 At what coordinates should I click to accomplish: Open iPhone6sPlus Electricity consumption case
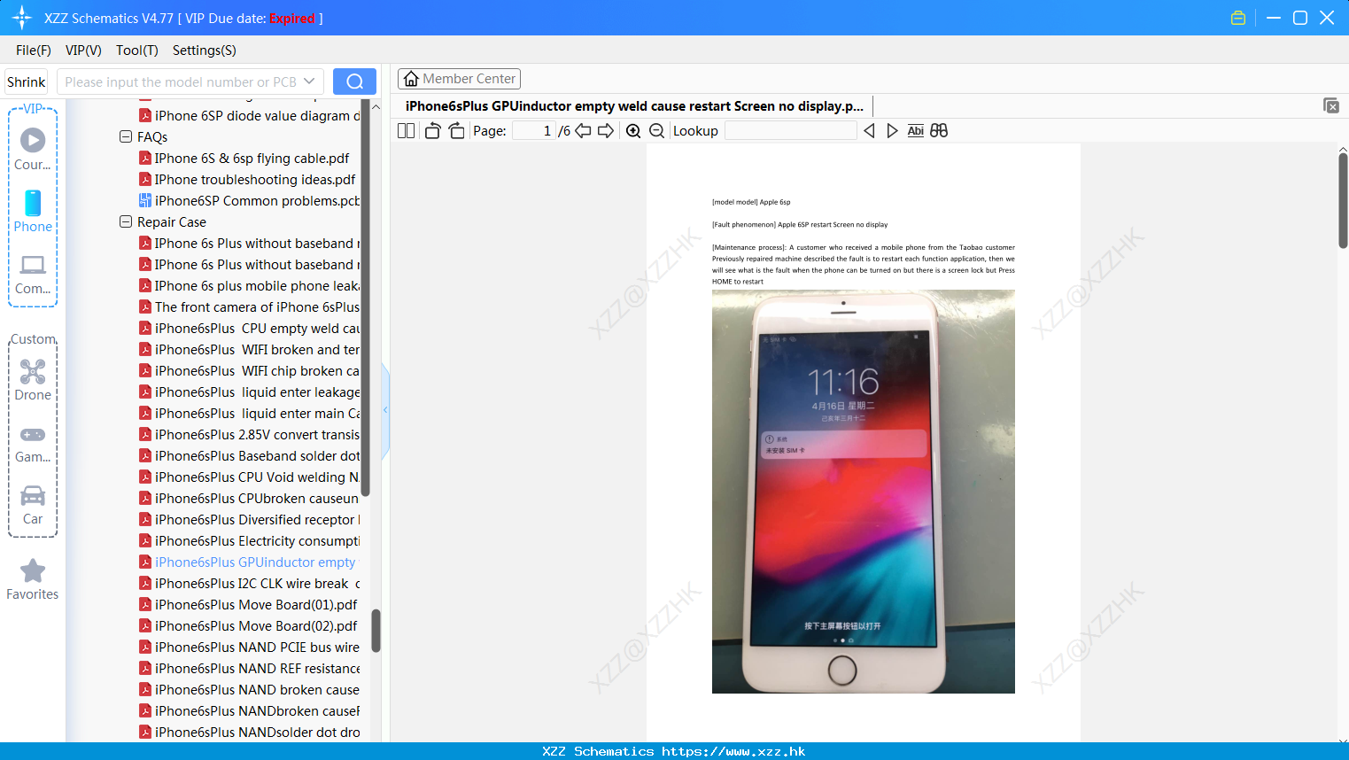(x=249, y=541)
